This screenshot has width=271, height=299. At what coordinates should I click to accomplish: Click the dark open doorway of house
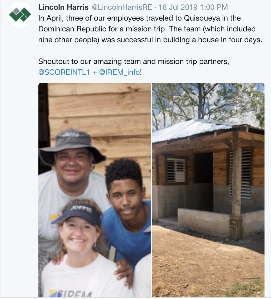(203, 168)
